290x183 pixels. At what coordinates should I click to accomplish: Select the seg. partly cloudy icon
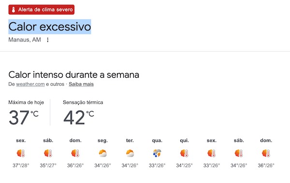click(102, 153)
